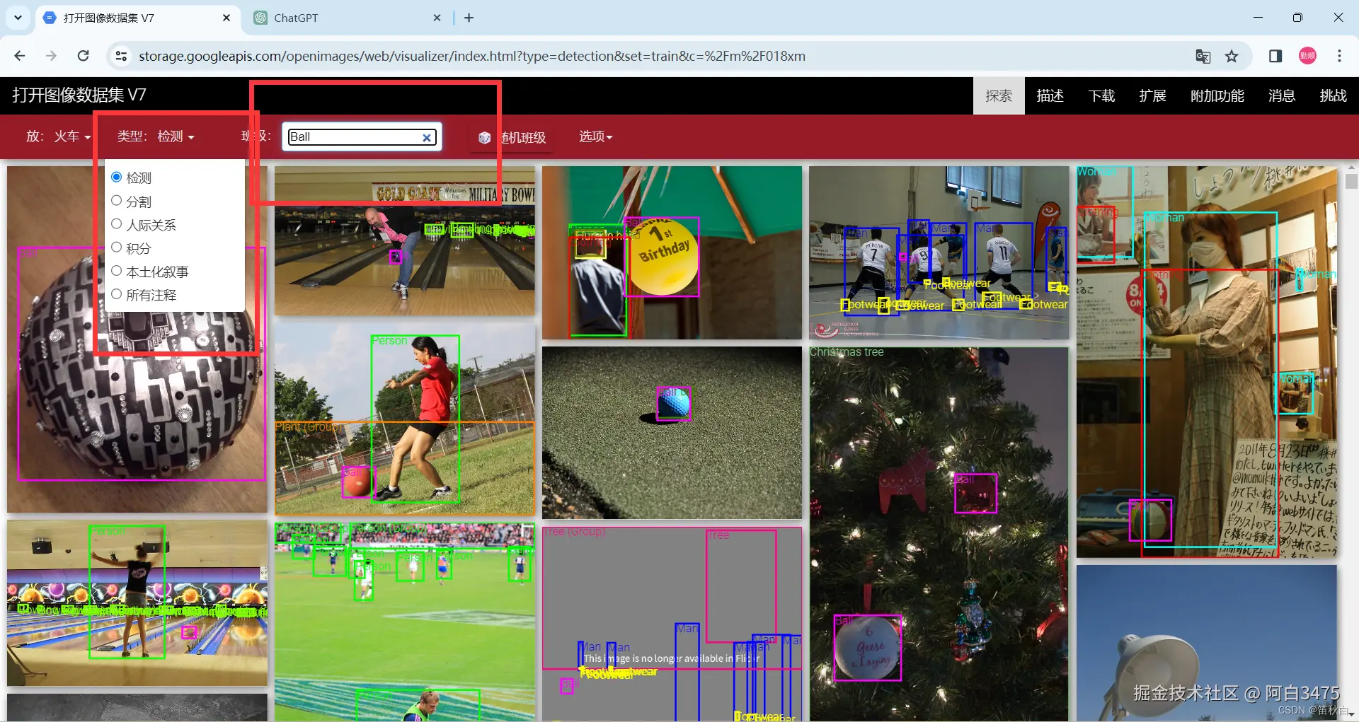This screenshot has width=1359, height=722.
Task: Open the 探索 navigation tab
Action: [x=999, y=95]
